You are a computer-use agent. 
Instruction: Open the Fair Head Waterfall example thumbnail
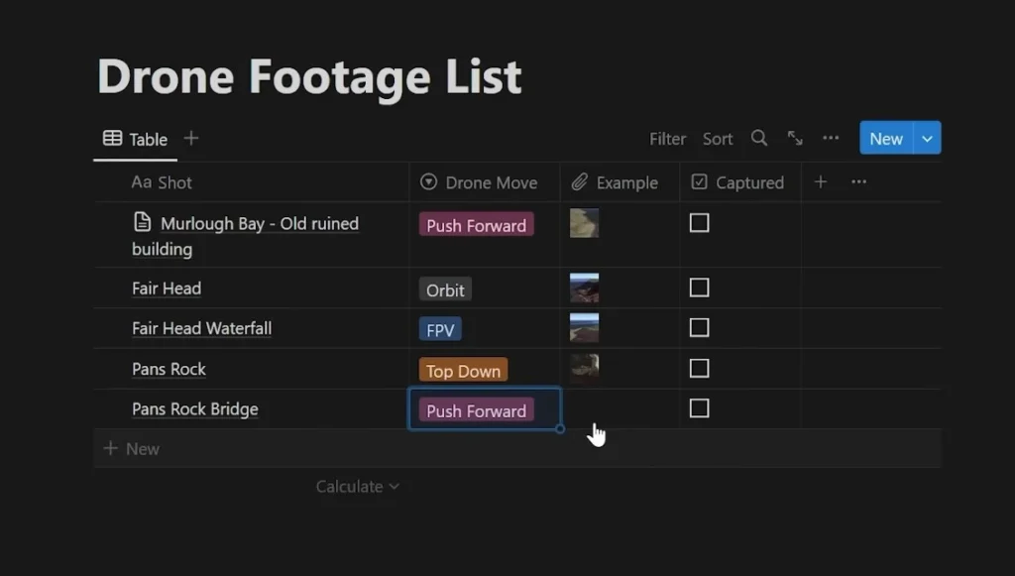click(x=584, y=327)
